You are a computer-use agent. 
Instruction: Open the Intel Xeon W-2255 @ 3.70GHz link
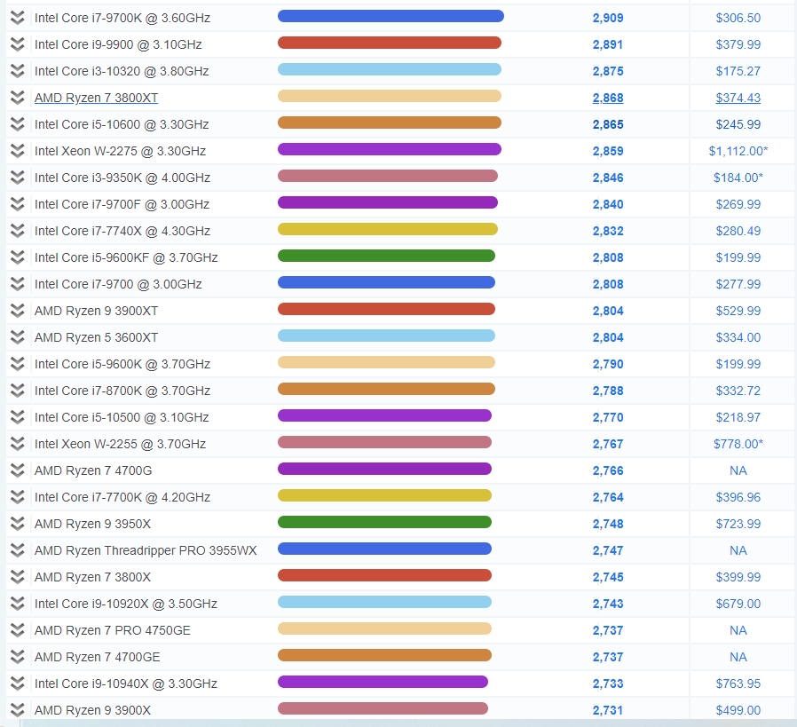pyautogui.click(x=120, y=444)
